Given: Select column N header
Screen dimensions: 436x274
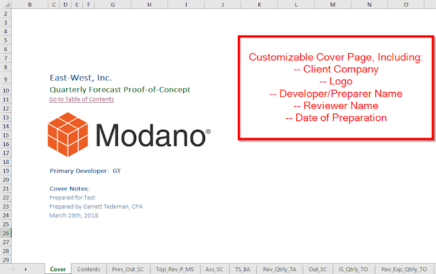Looking at the screenshot, I should point(369,5).
